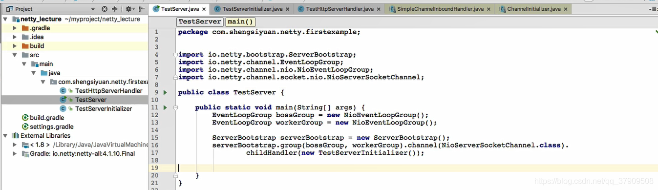Run TestServer class via gutter arrow
The image size is (658, 190).
(x=165, y=92)
